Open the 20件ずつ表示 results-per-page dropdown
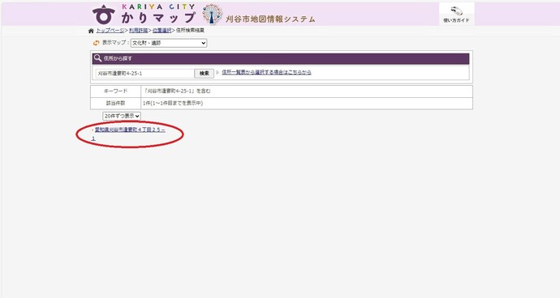Screen dimensions: 560x298 pyautogui.click(x=122, y=116)
